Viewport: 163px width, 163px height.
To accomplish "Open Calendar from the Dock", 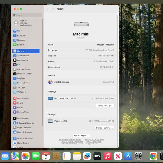I will click(46, 156).
